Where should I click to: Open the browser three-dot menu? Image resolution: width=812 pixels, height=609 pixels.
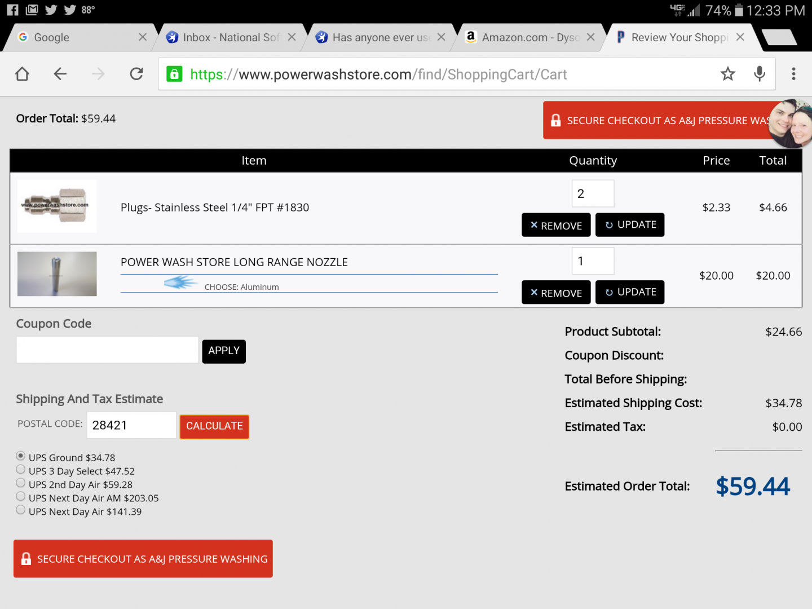tap(793, 74)
